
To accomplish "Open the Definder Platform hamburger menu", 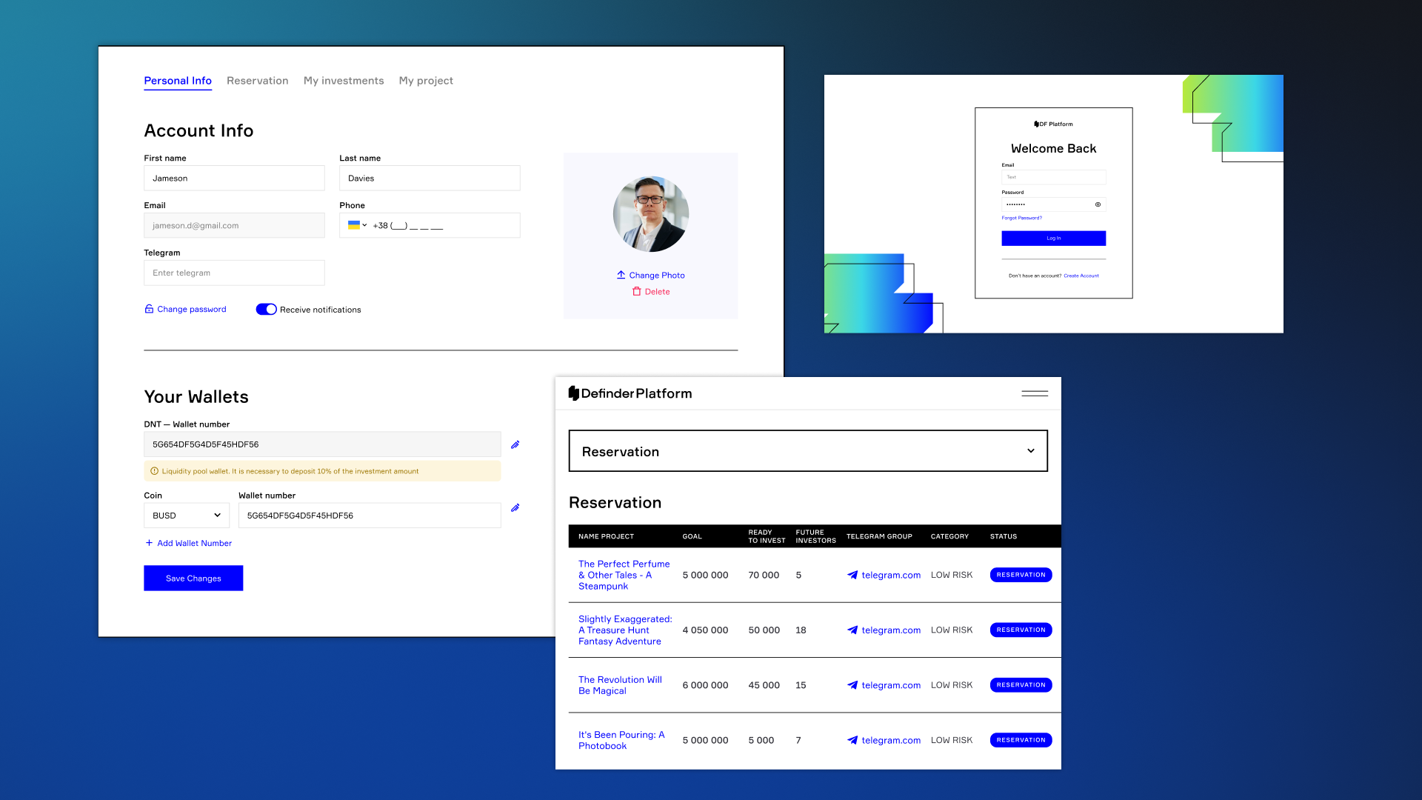I will pyautogui.click(x=1034, y=393).
